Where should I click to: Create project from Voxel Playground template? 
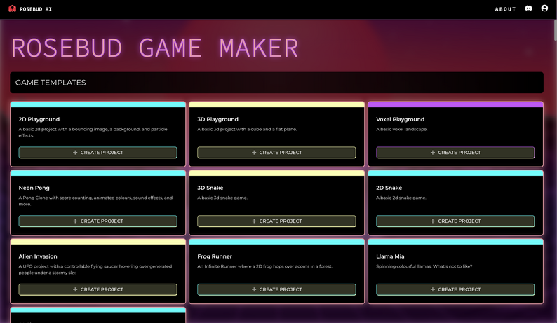click(x=455, y=153)
